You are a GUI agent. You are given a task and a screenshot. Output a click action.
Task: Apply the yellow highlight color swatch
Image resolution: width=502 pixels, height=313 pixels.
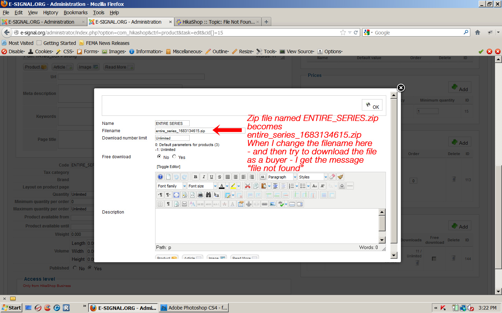[x=233, y=186]
